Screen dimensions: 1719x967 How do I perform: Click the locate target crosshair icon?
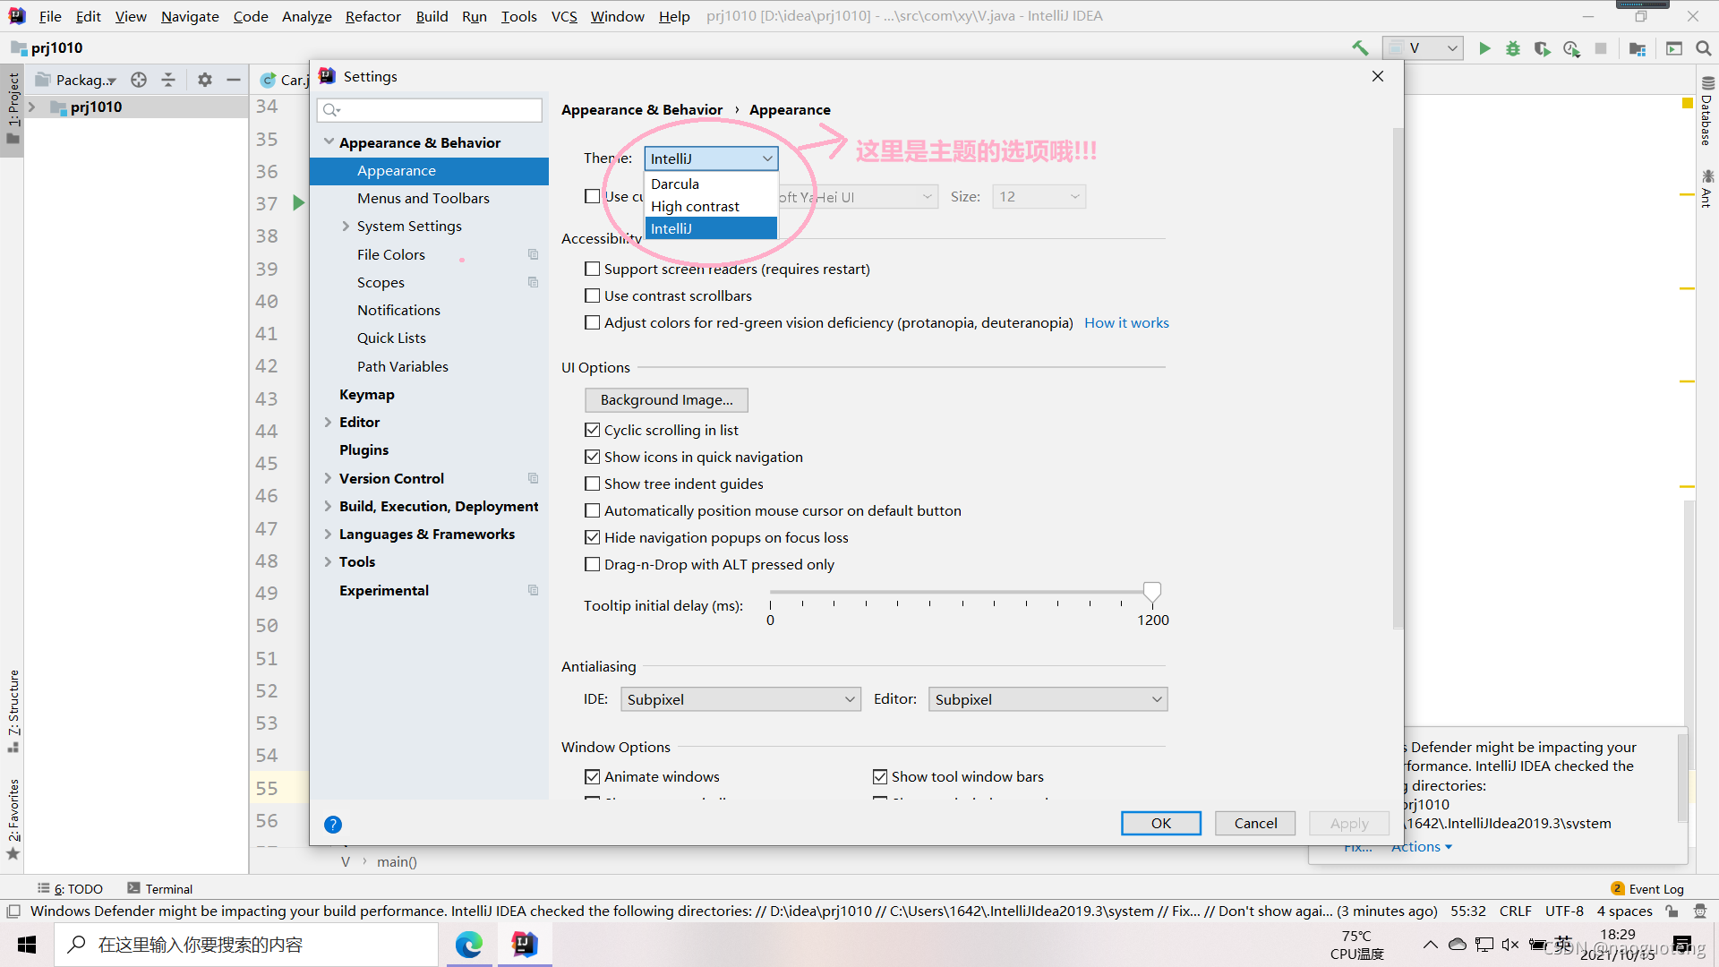click(x=139, y=80)
